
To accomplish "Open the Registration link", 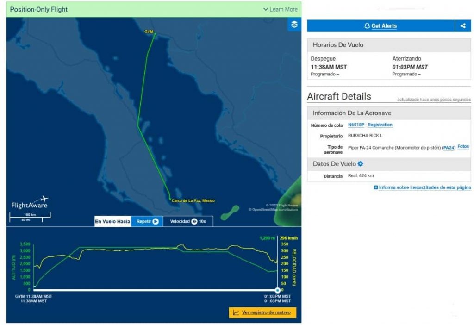I will point(380,125).
